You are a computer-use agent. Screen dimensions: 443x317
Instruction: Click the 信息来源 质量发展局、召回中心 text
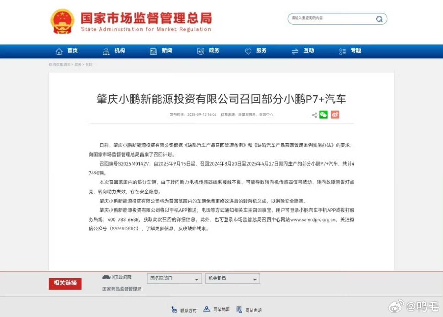click(247, 115)
